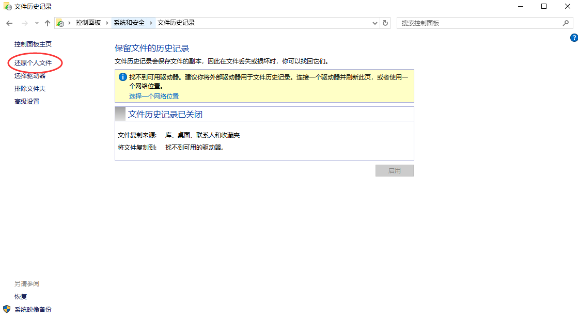Click the up one level arrow icon

pos(47,23)
